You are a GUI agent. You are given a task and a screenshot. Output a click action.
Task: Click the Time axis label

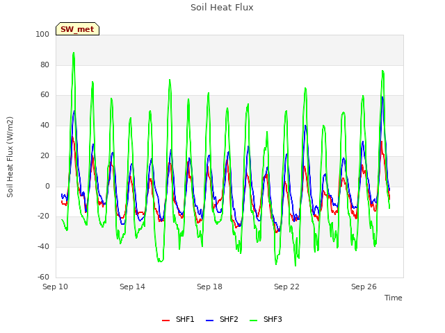tap(394, 298)
